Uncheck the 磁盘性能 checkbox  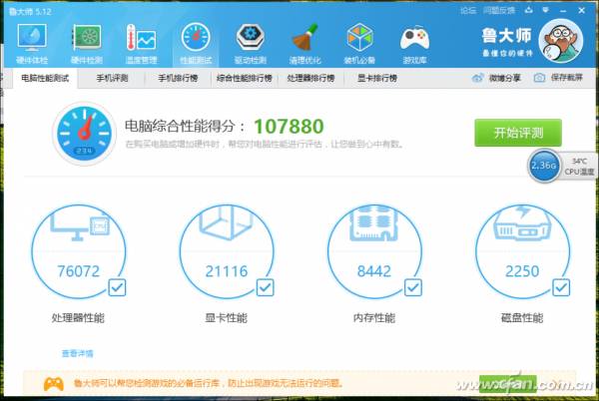pos(561,287)
